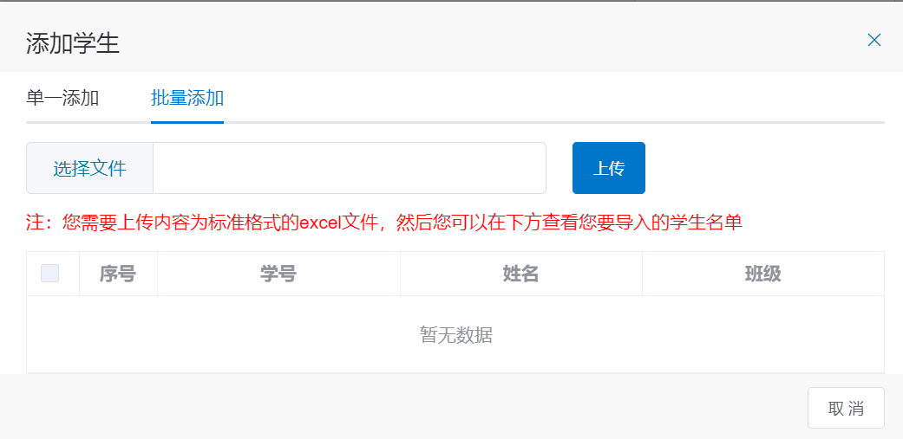Select the 批量添加 tab
Viewport: 903px width, 439px height.
(187, 98)
